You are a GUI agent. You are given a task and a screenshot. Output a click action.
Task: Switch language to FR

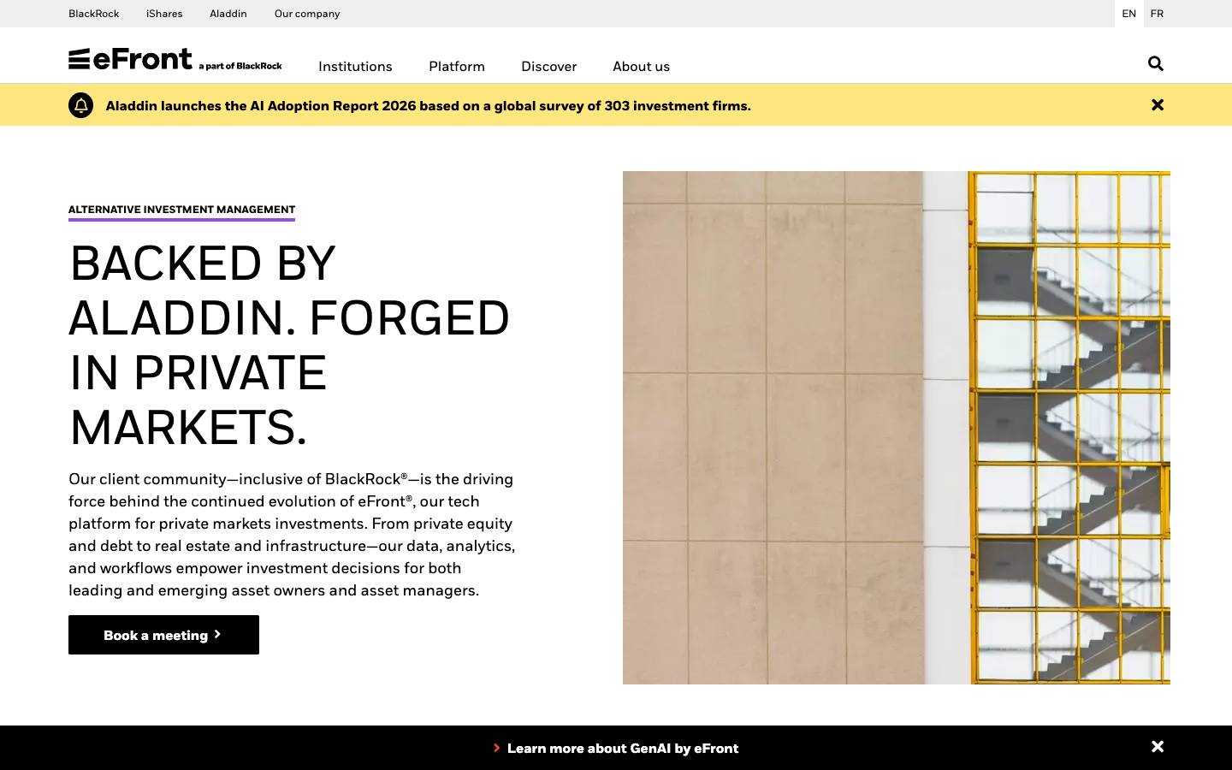click(x=1157, y=14)
